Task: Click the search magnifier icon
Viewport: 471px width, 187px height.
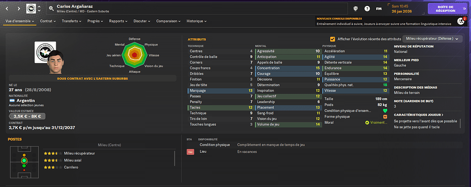Action: [x=51, y=9]
